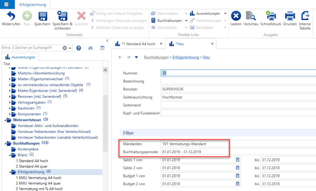Click Speichern & schliessen icon
316x191 pixels.
click(62, 16)
